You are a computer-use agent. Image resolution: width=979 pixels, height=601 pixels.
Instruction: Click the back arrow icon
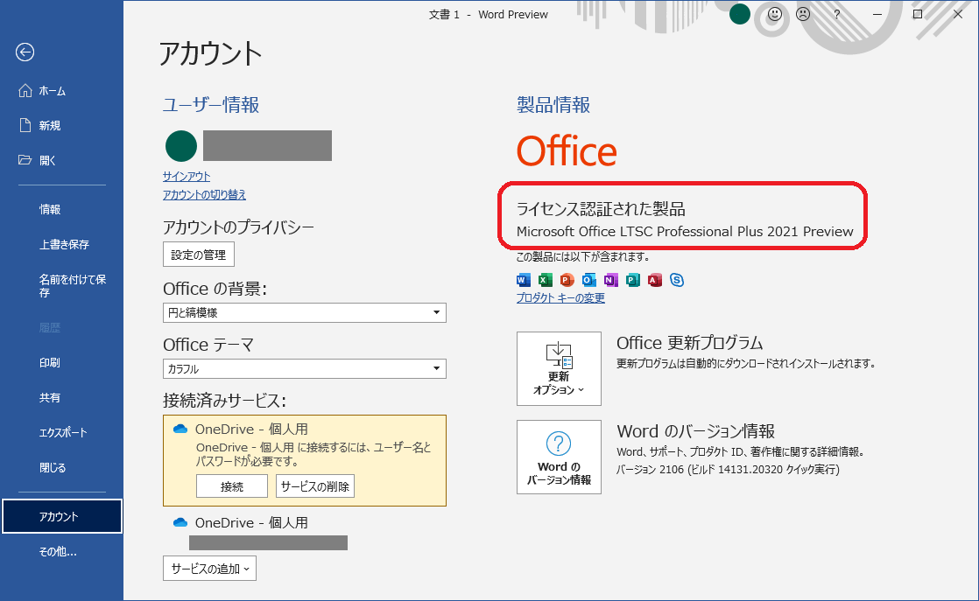click(25, 52)
